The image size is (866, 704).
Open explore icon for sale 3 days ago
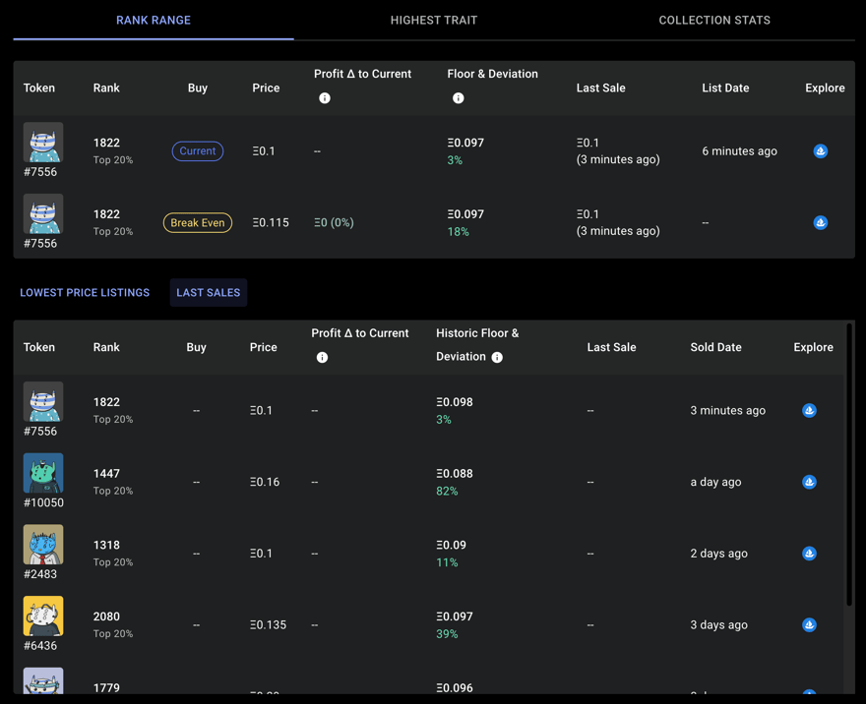coord(809,625)
